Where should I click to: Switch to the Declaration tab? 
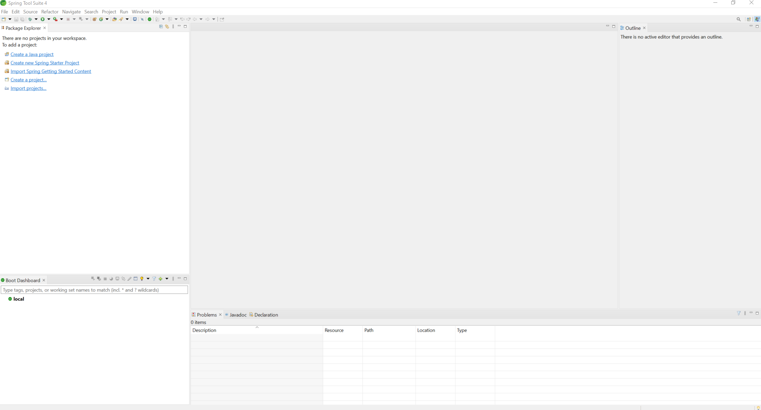click(x=264, y=315)
